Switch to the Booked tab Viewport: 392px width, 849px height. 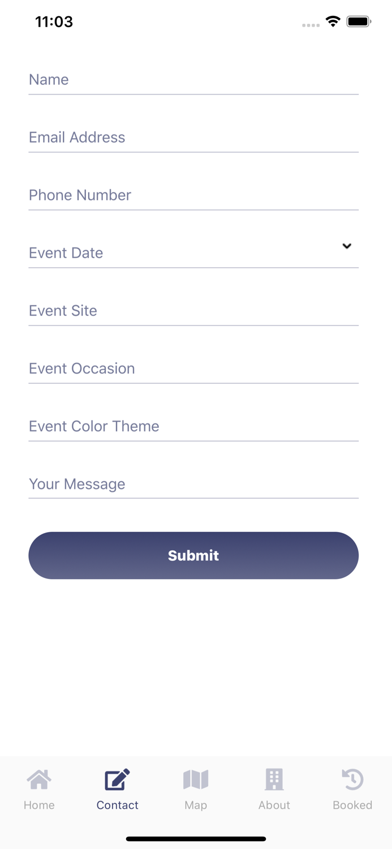point(352,790)
